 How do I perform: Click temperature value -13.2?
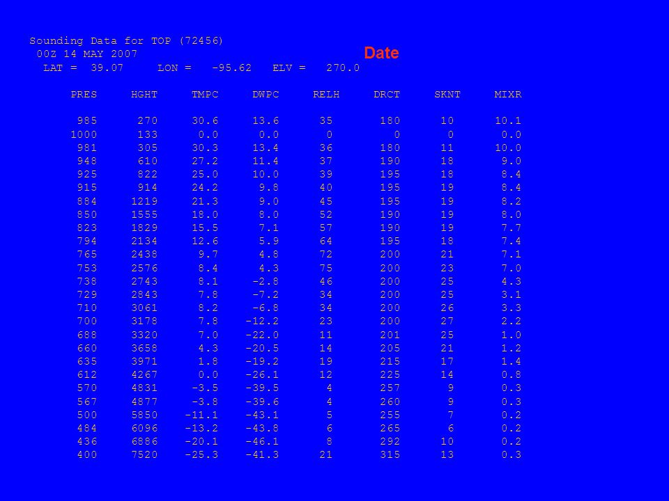point(201,428)
